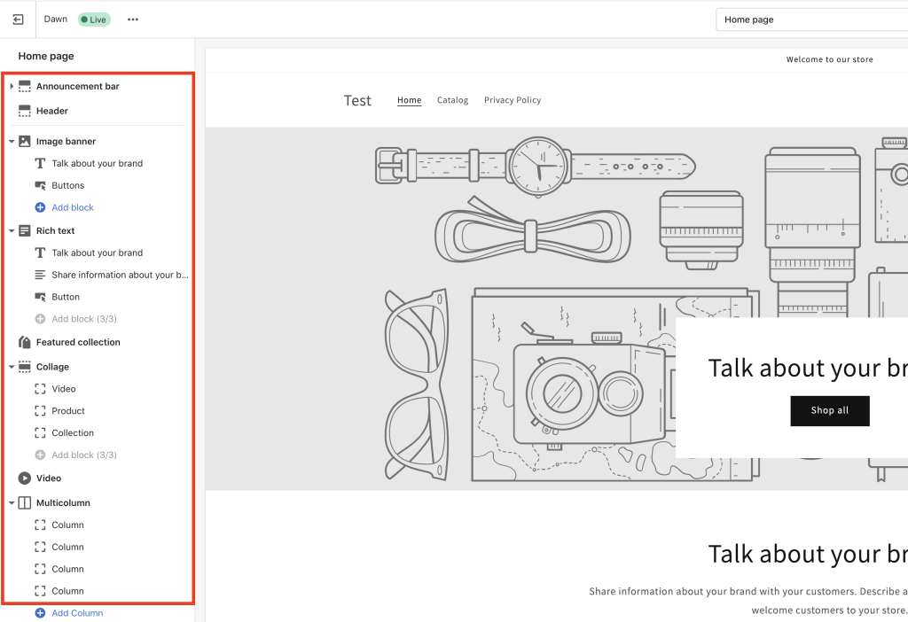Click the Header section icon
The width and height of the screenshot is (908, 622).
pos(25,110)
